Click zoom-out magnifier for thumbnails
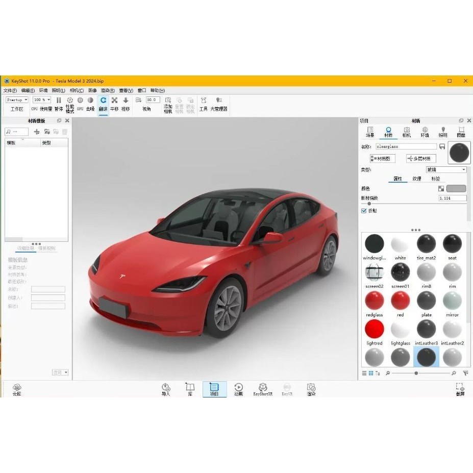 pos(388,373)
